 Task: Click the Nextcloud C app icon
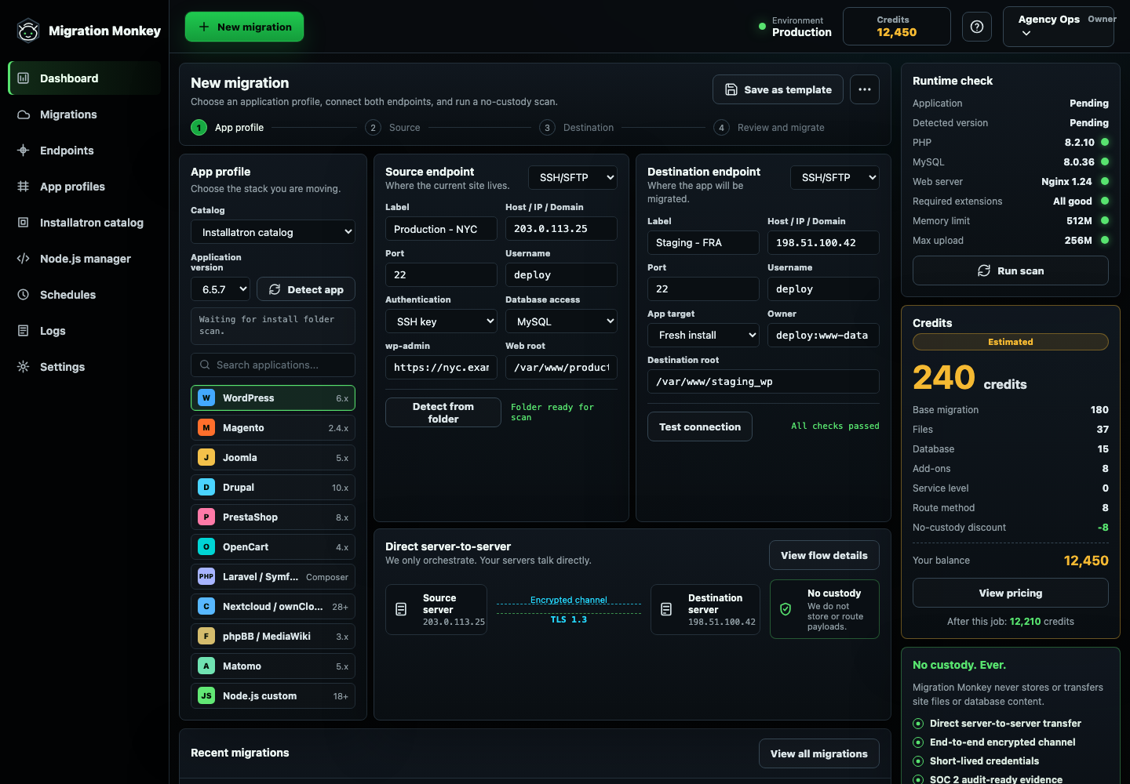(206, 606)
